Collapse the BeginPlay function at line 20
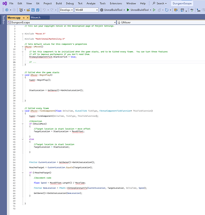Viewport: 205px width, 215px height. point(22,75)
